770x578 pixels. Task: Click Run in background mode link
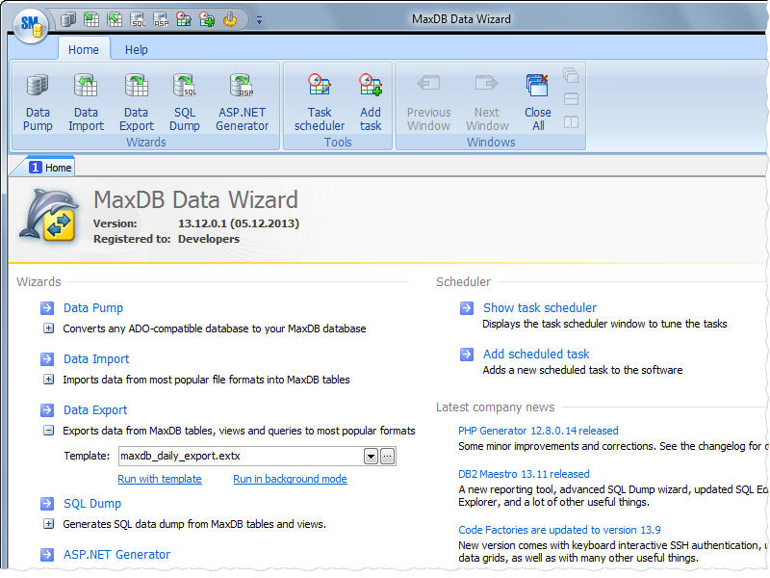point(291,479)
